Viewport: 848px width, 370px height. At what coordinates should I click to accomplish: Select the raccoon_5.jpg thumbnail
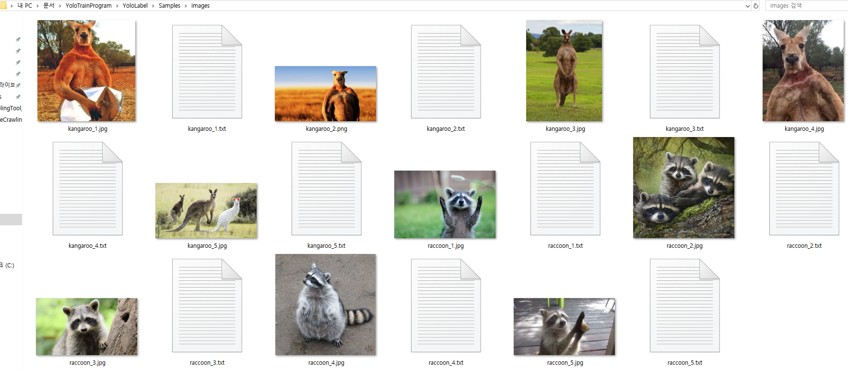click(x=565, y=326)
